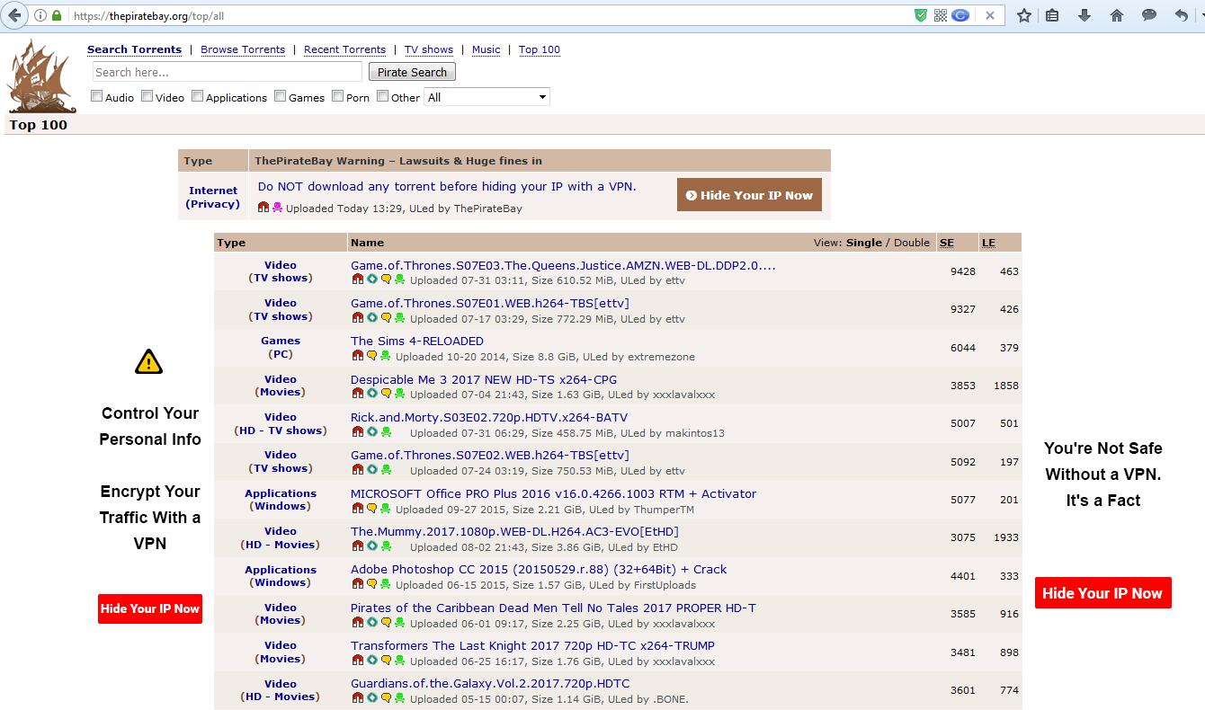Click magnet icon on MICROSOFT Office PRO Plus row
This screenshot has width=1205, height=710.
(x=357, y=509)
